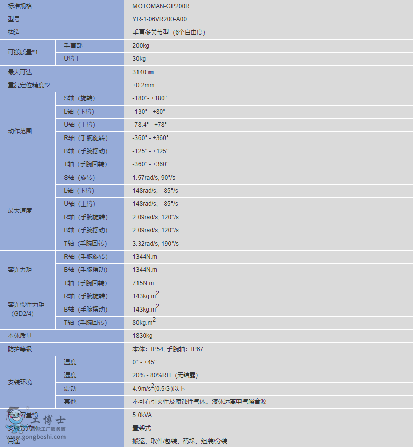The height and width of the screenshot is (447, 413).
Task: Click the 最大速度 section header
Action: pos(19,210)
